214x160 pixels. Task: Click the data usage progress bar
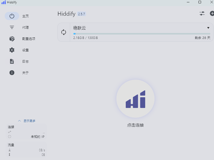tap(142, 34)
